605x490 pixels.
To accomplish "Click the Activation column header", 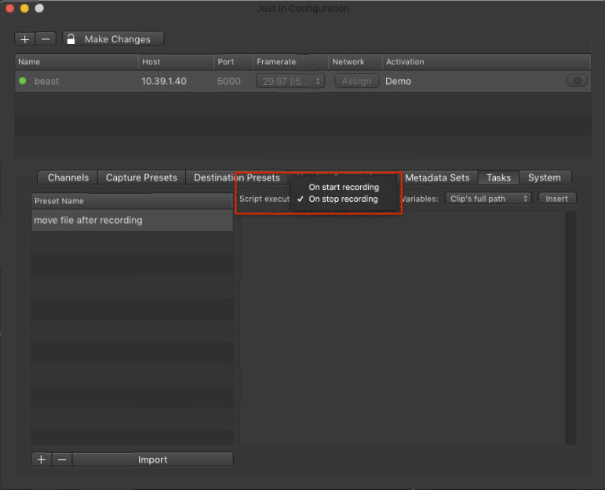I will coord(487,62).
